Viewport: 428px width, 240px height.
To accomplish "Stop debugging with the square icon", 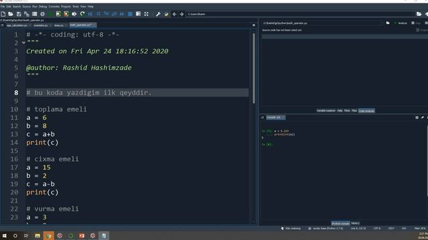I will point(130,14).
